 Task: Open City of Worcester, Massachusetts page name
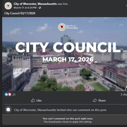(x=35, y=4)
